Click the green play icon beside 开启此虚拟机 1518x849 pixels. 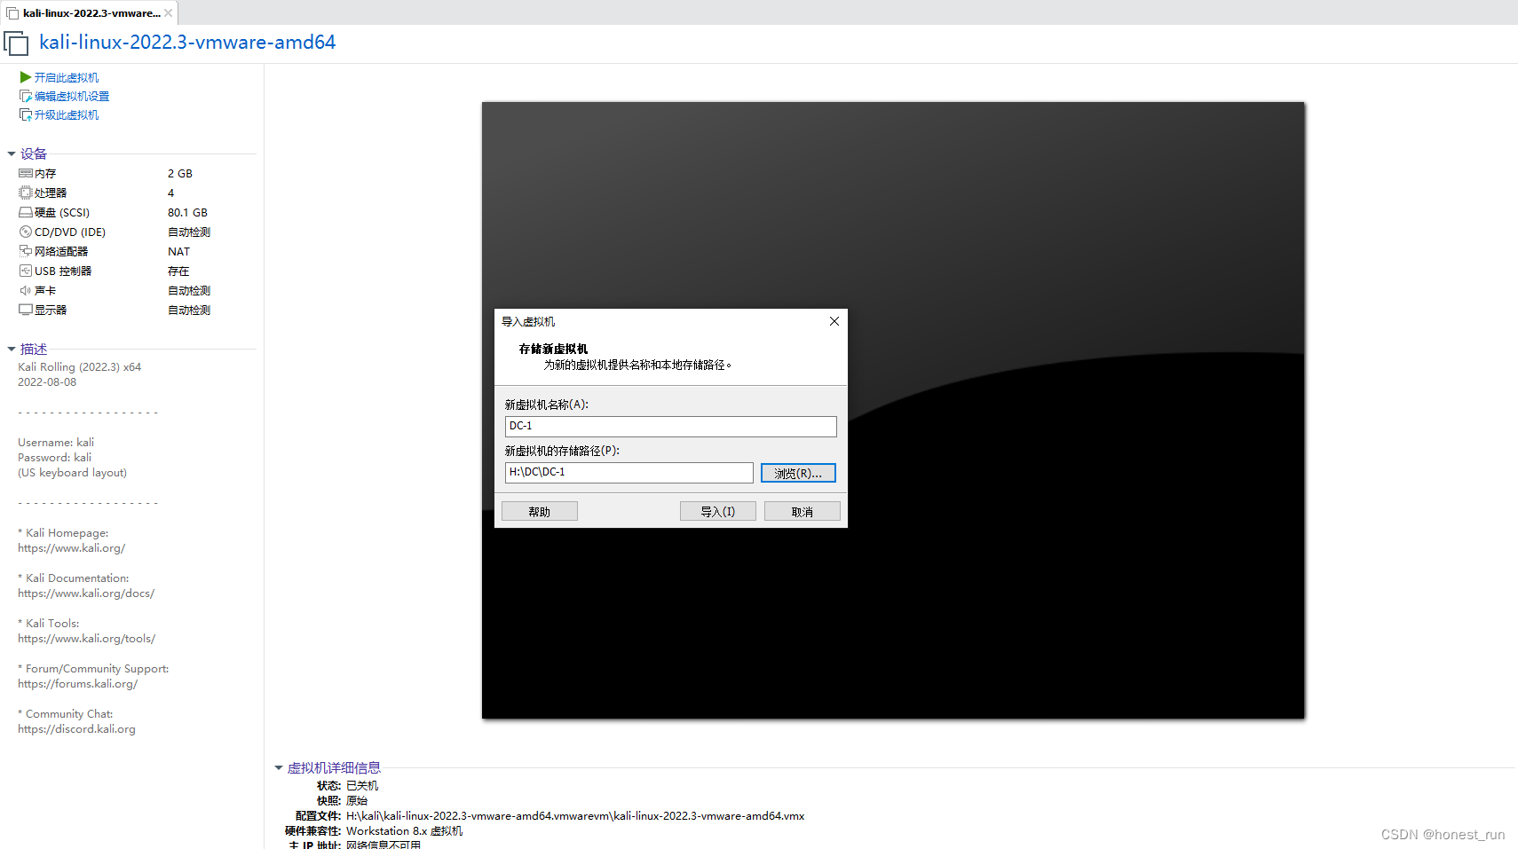25,77
